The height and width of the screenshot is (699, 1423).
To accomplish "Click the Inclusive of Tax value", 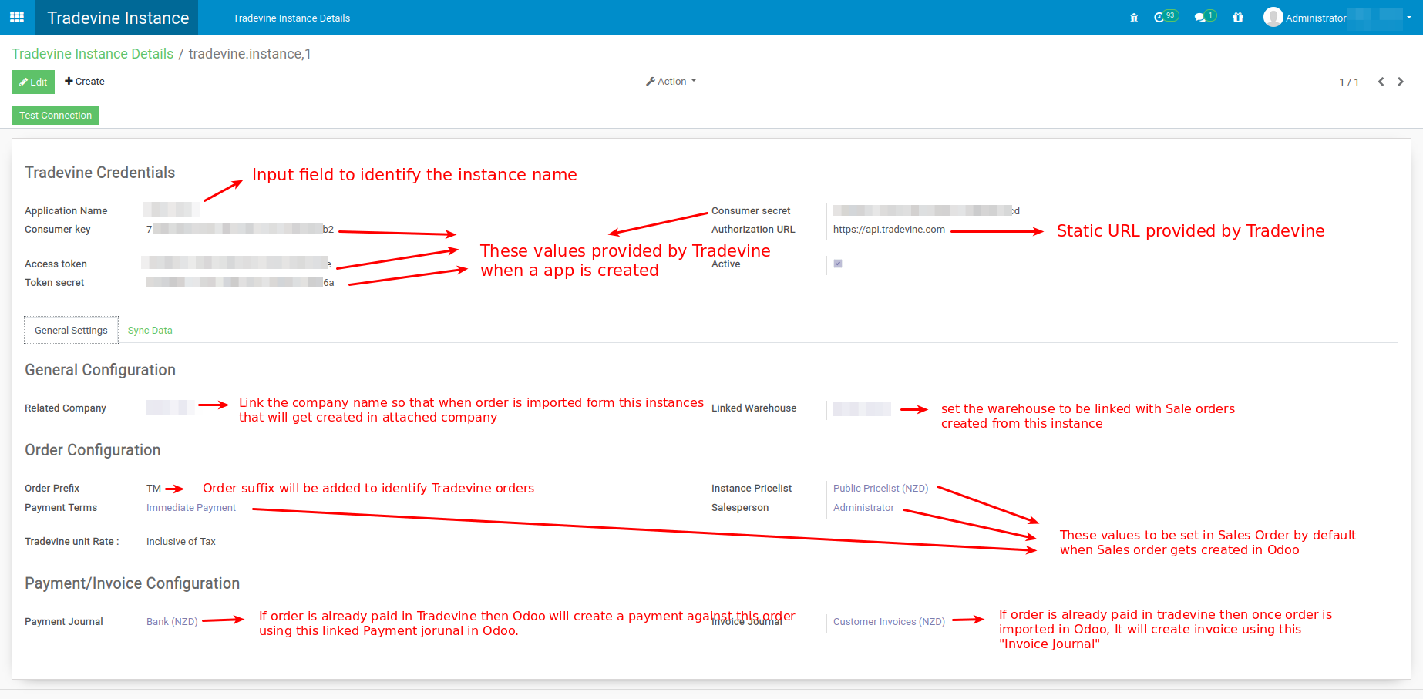I will [181, 542].
